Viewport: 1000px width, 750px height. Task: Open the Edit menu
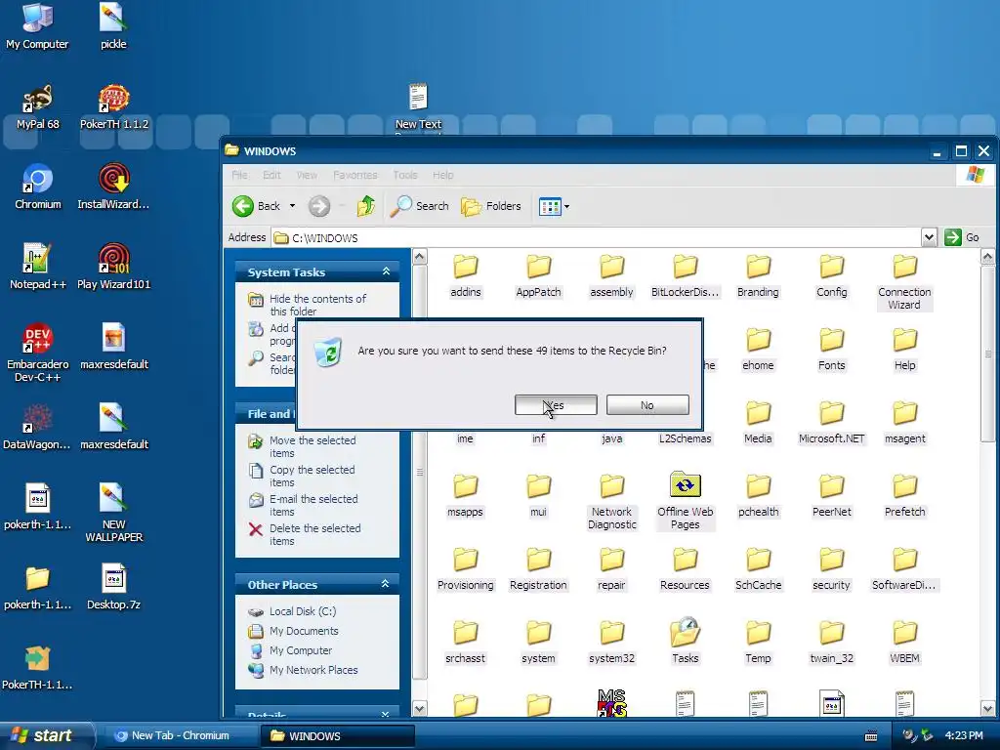pyautogui.click(x=271, y=175)
